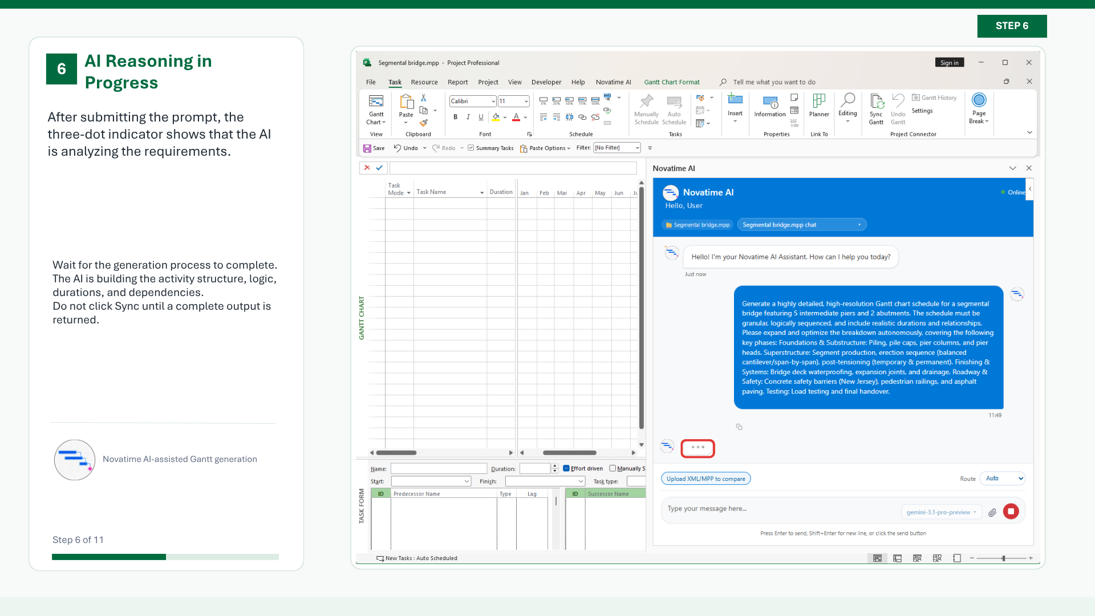Image resolution: width=1095 pixels, height=616 pixels.
Task: Switch to the Report tab
Action: 457,82
